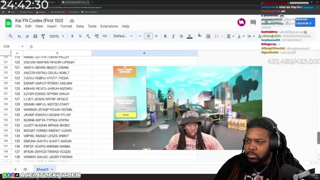Open the 100% zoom dropdown

pos(57,36)
